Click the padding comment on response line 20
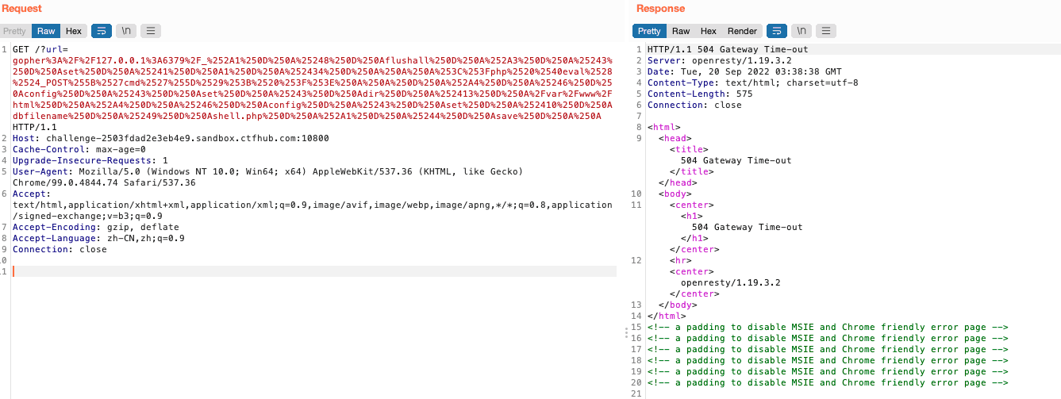 [828, 382]
